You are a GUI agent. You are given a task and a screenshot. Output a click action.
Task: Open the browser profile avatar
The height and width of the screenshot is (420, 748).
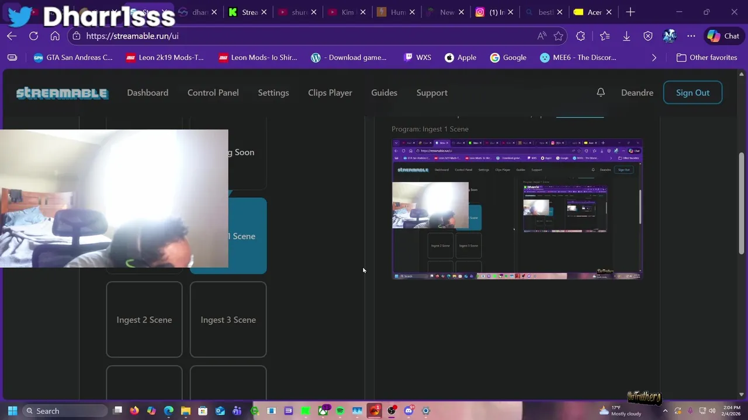coord(670,36)
